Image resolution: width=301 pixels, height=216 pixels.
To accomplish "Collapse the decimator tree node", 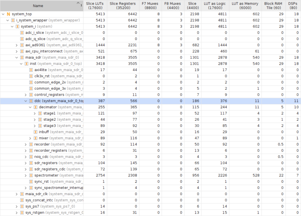I will point(30,107).
